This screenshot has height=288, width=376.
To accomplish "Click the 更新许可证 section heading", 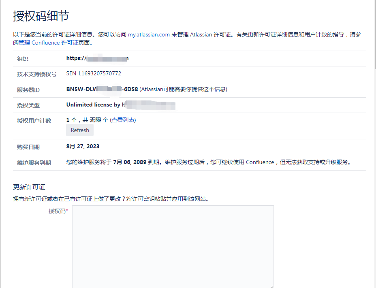I will 29,187.
